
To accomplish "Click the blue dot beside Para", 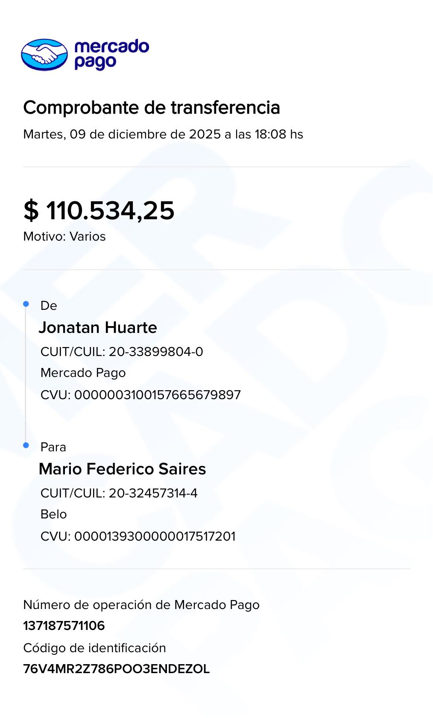I will [x=26, y=445].
